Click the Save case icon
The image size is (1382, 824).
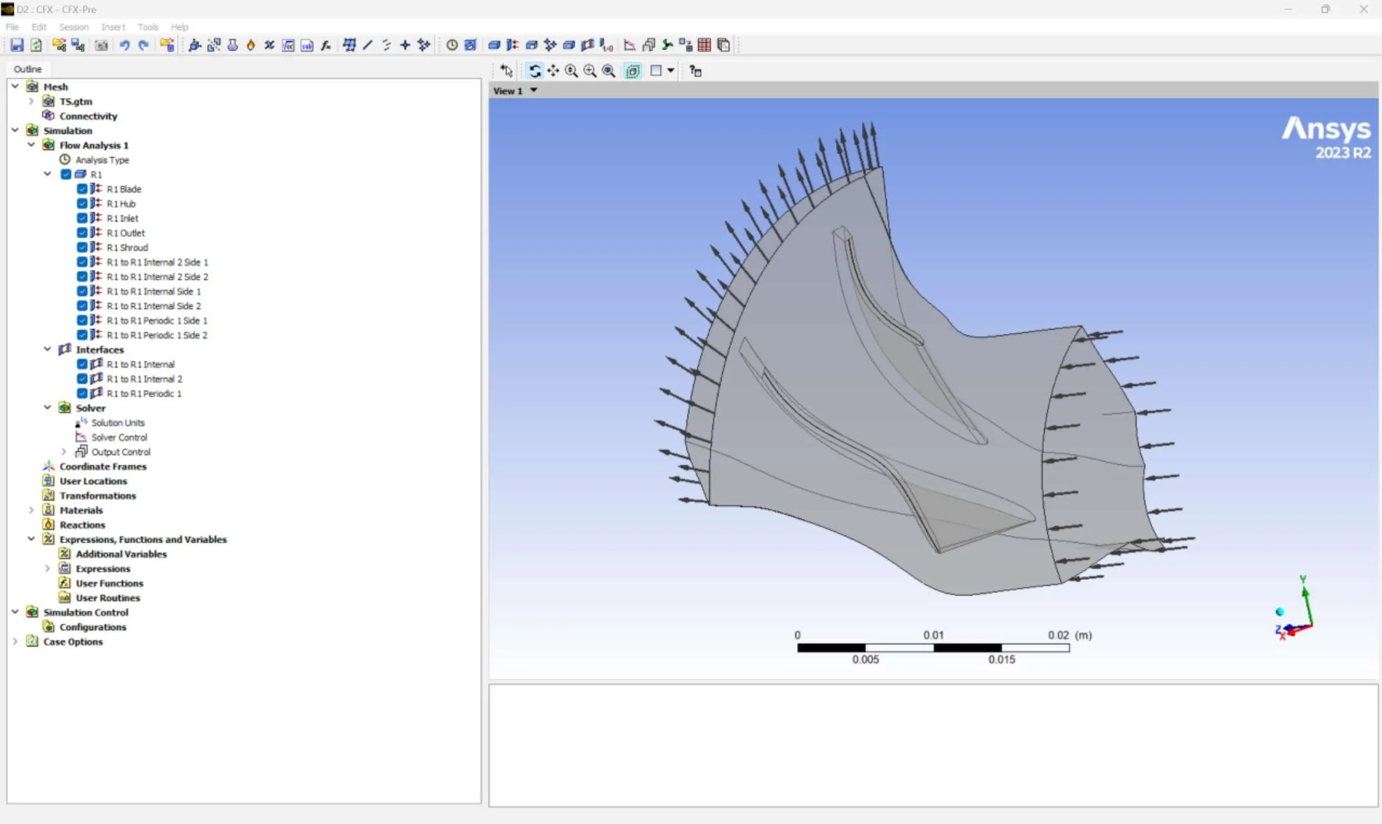[17, 45]
